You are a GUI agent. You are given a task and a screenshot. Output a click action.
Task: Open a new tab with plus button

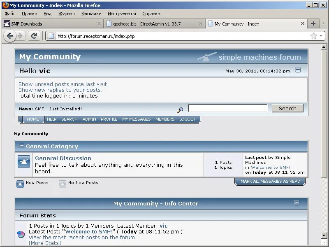pos(313,23)
